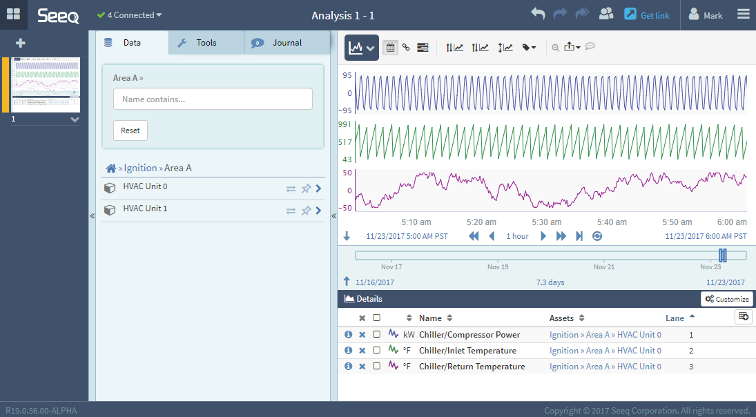
Task: Open the Journal tab
Action: click(287, 43)
